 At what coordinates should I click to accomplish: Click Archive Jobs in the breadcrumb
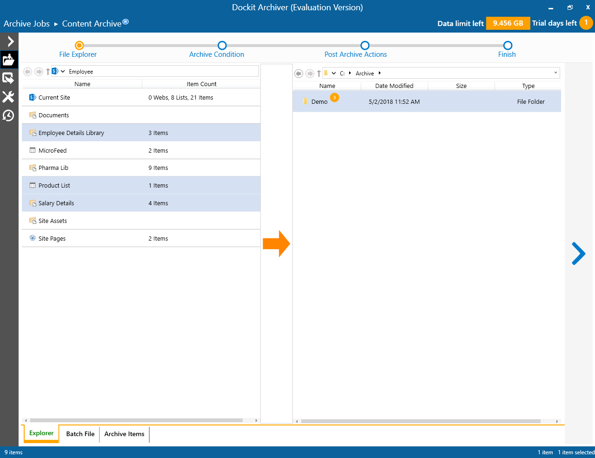click(x=26, y=23)
